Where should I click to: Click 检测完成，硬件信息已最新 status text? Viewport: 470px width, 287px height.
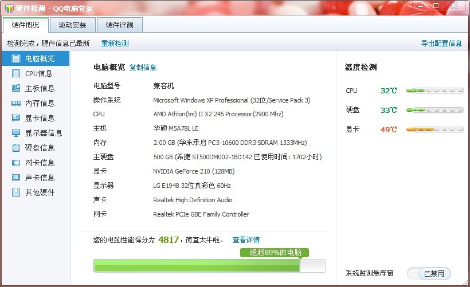(48, 44)
